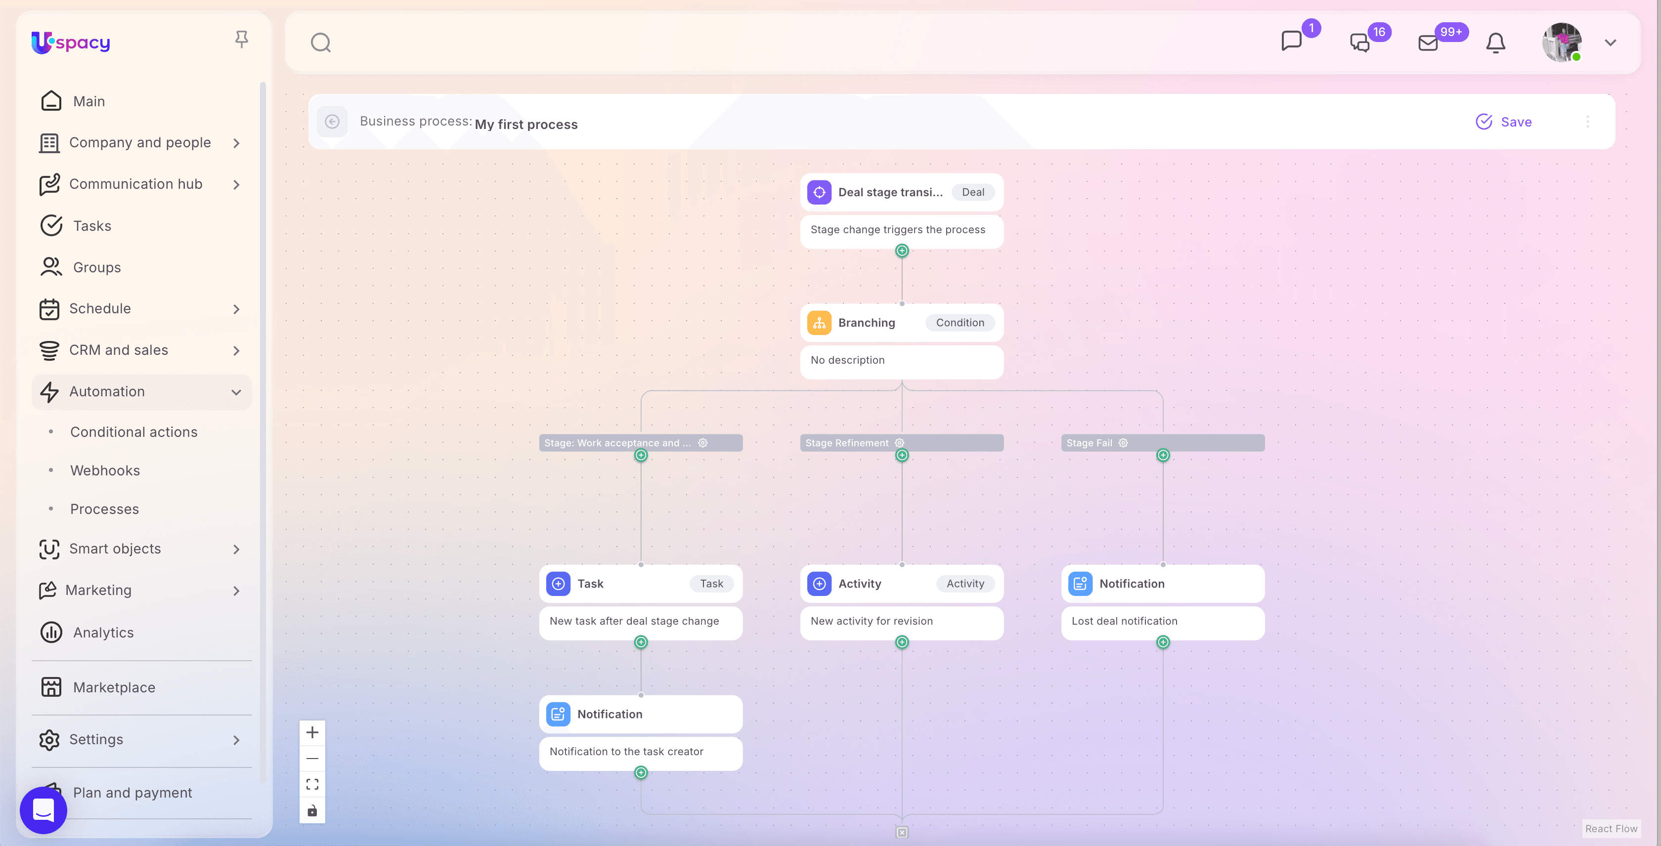This screenshot has width=1661, height=846.
Task: Save the business process
Action: [1504, 122]
